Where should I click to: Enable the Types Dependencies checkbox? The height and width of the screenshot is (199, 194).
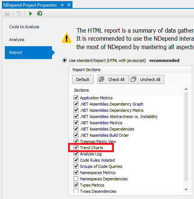(x=76, y=191)
